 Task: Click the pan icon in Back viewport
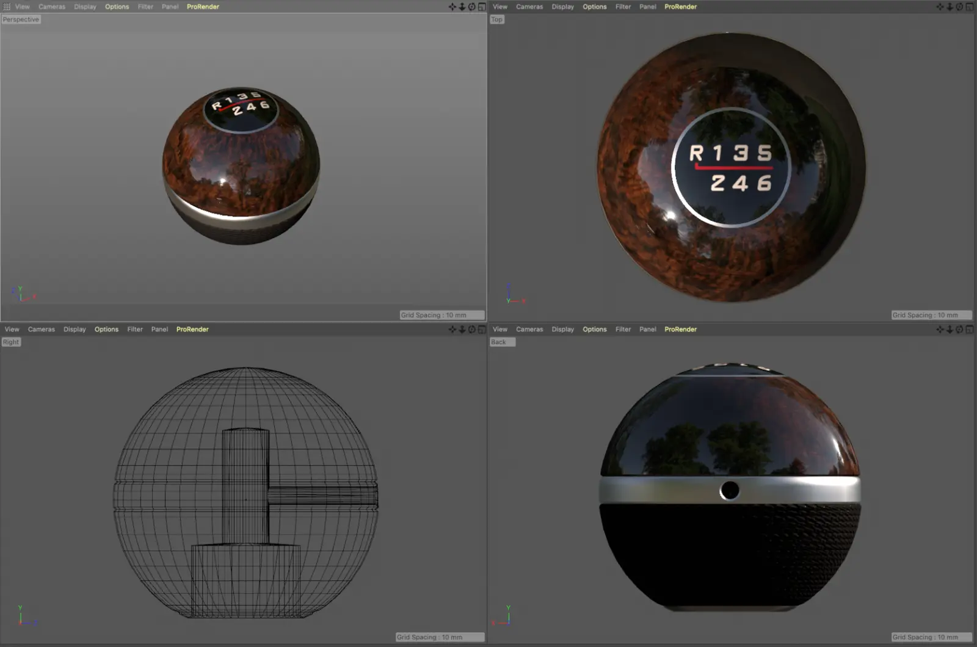pyautogui.click(x=940, y=330)
